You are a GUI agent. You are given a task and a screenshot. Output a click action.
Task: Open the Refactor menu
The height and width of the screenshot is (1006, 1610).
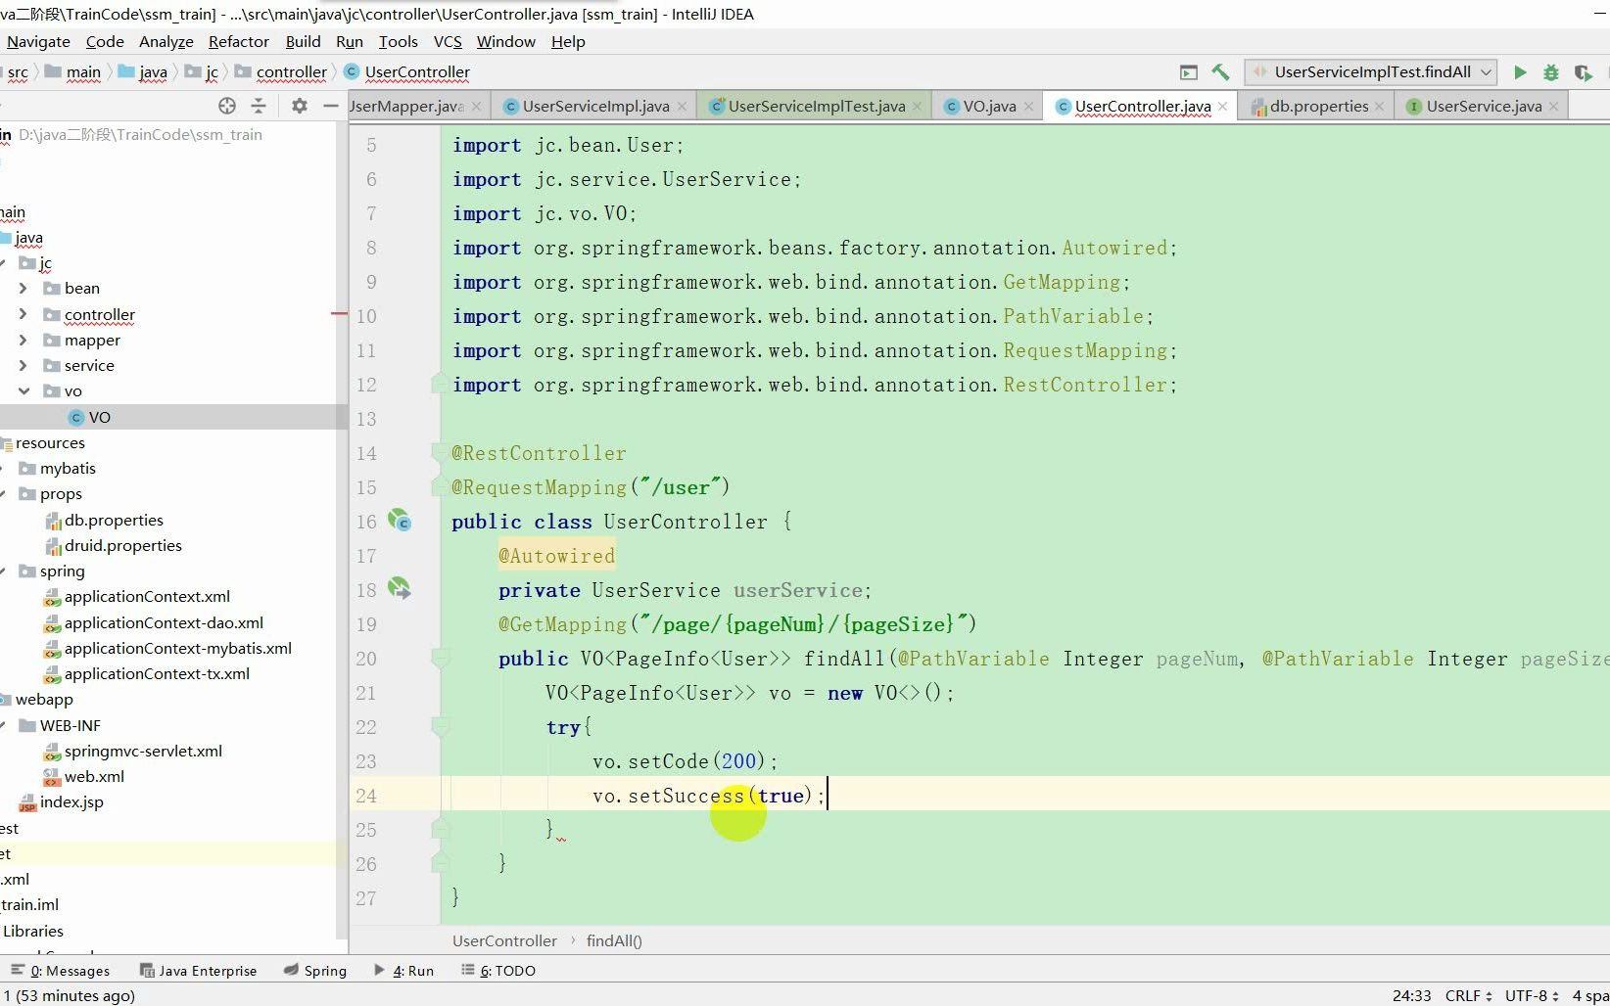click(238, 41)
